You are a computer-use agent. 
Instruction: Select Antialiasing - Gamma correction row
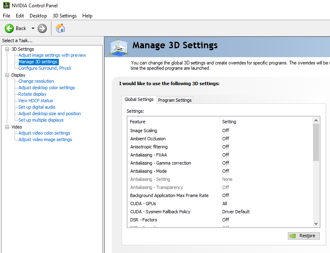[220, 163]
